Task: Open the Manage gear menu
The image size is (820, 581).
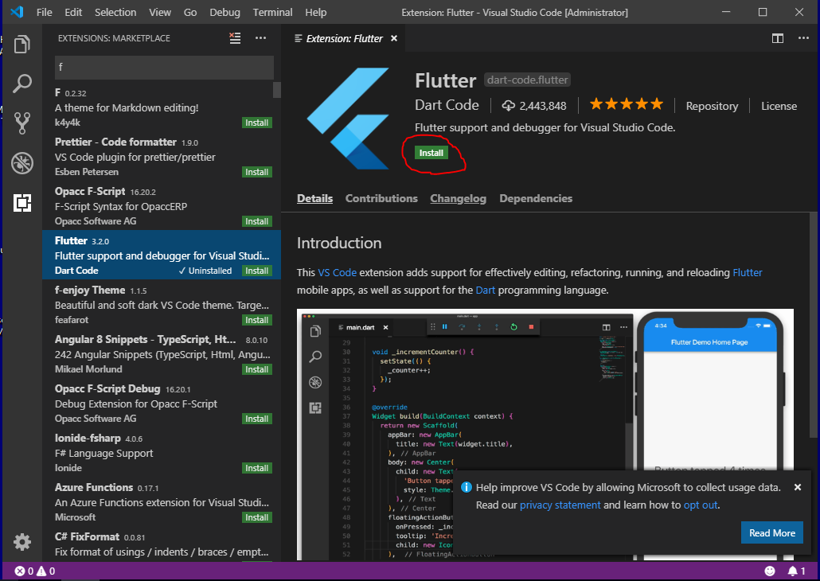Action: pos(21,542)
